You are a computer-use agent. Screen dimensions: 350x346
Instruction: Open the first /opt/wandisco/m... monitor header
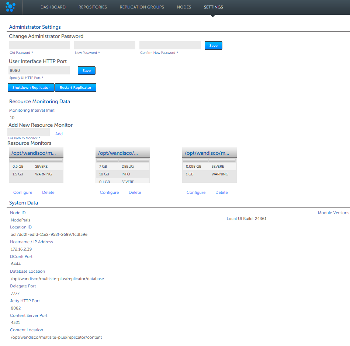point(36,153)
